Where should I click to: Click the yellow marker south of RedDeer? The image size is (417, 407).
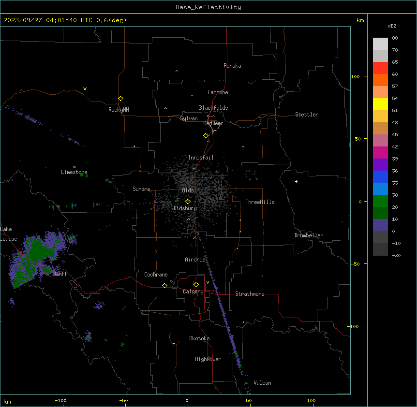[206, 136]
